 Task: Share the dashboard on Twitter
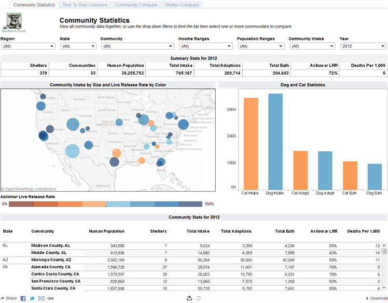pos(32,298)
